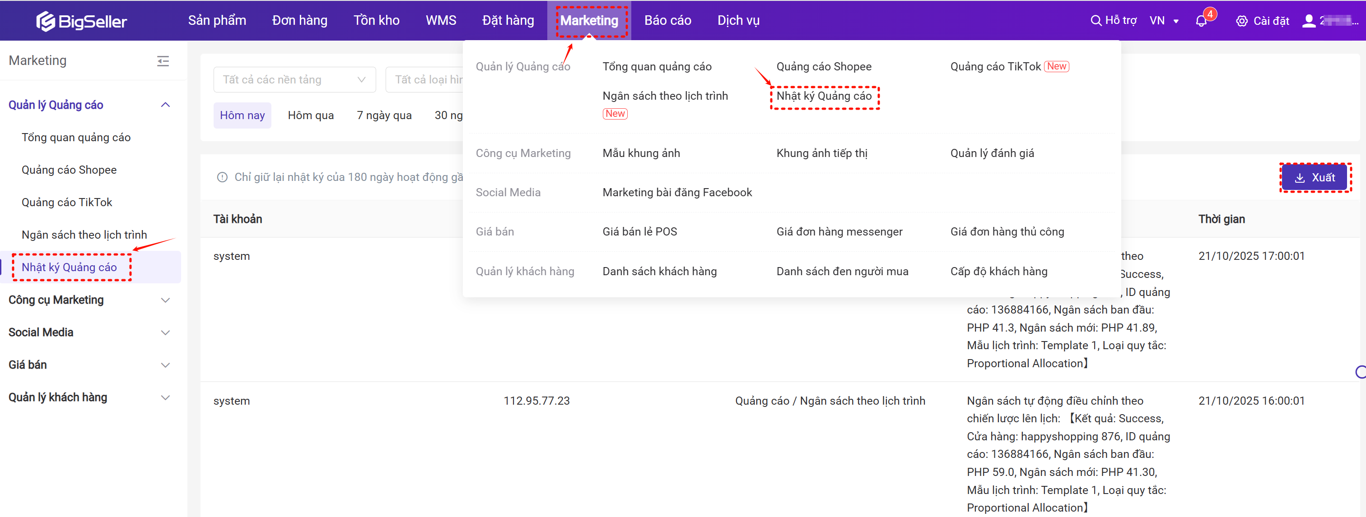The width and height of the screenshot is (1366, 517).
Task: Click the Hỗ trợ search icon
Action: tap(1095, 21)
